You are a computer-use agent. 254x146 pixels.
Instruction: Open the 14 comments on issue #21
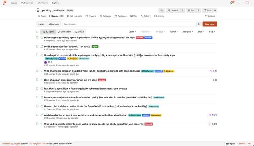215,124
